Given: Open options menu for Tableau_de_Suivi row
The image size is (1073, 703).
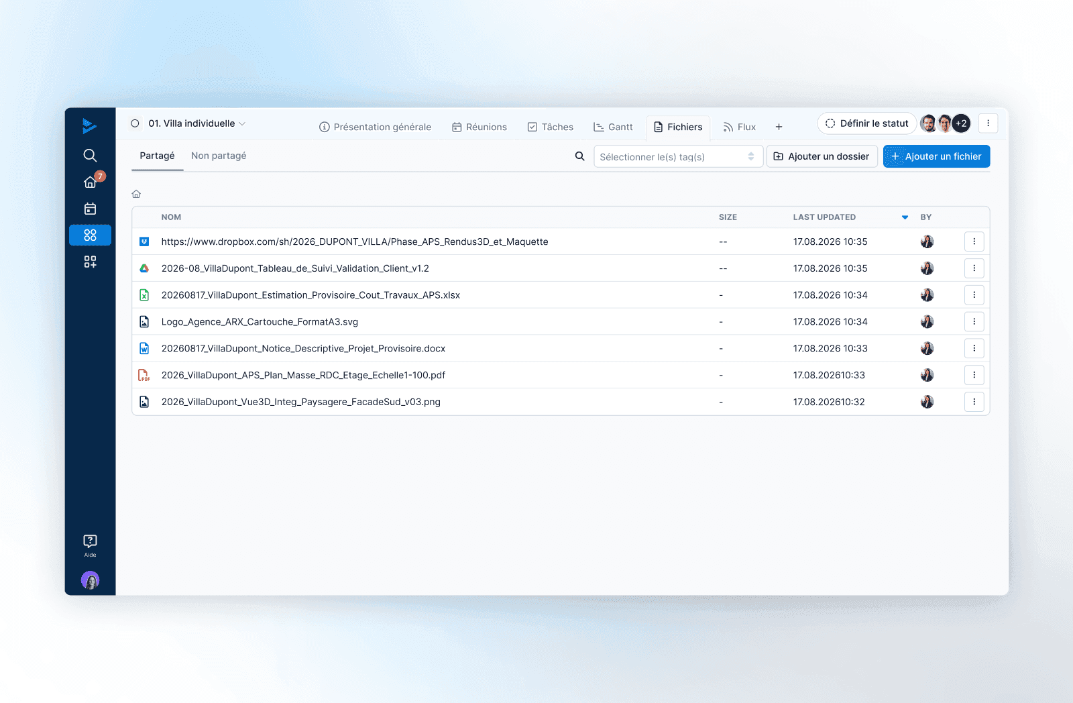Looking at the screenshot, I should click(974, 268).
